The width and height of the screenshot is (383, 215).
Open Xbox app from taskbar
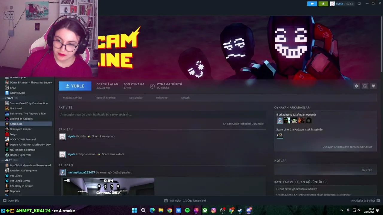[x=205, y=210]
